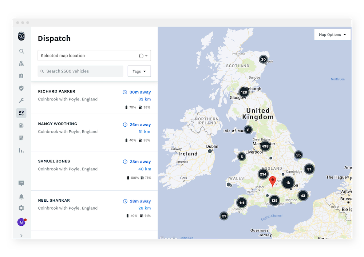364x257 pixels.
Task: Collapse the sidebar with the bottom chevron
Action: coord(21,236)
